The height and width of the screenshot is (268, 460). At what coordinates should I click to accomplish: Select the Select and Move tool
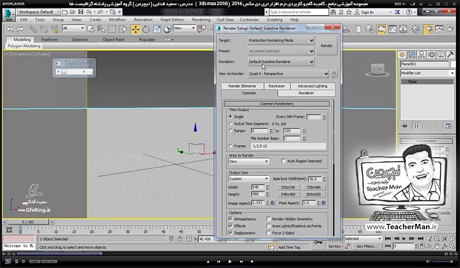pyautogui.click(x=135, y=29)
